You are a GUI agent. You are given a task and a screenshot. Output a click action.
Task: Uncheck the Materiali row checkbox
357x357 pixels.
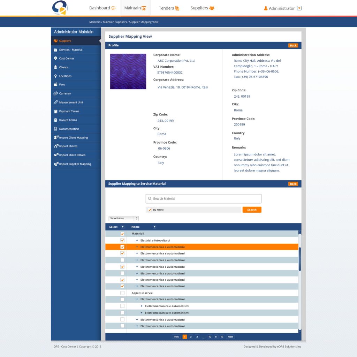(x=122, y=234)
